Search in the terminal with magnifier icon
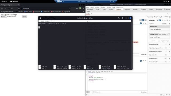Image resolution: width=171 pixels, height=96 pixels. pos(119,18)
